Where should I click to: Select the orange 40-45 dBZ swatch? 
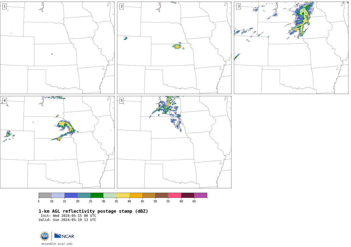(136, 195)
